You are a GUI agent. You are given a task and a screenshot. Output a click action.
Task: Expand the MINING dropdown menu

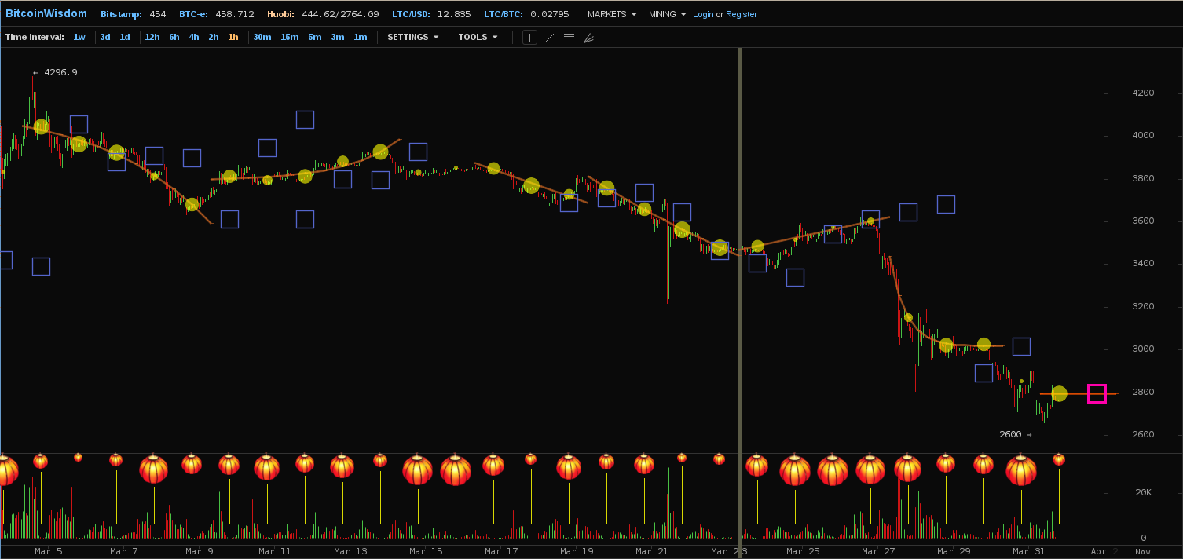click(x=667, y=14)
